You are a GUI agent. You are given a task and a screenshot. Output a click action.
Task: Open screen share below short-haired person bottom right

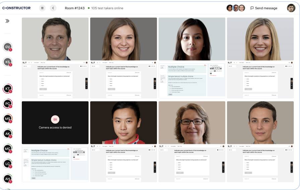260,164
